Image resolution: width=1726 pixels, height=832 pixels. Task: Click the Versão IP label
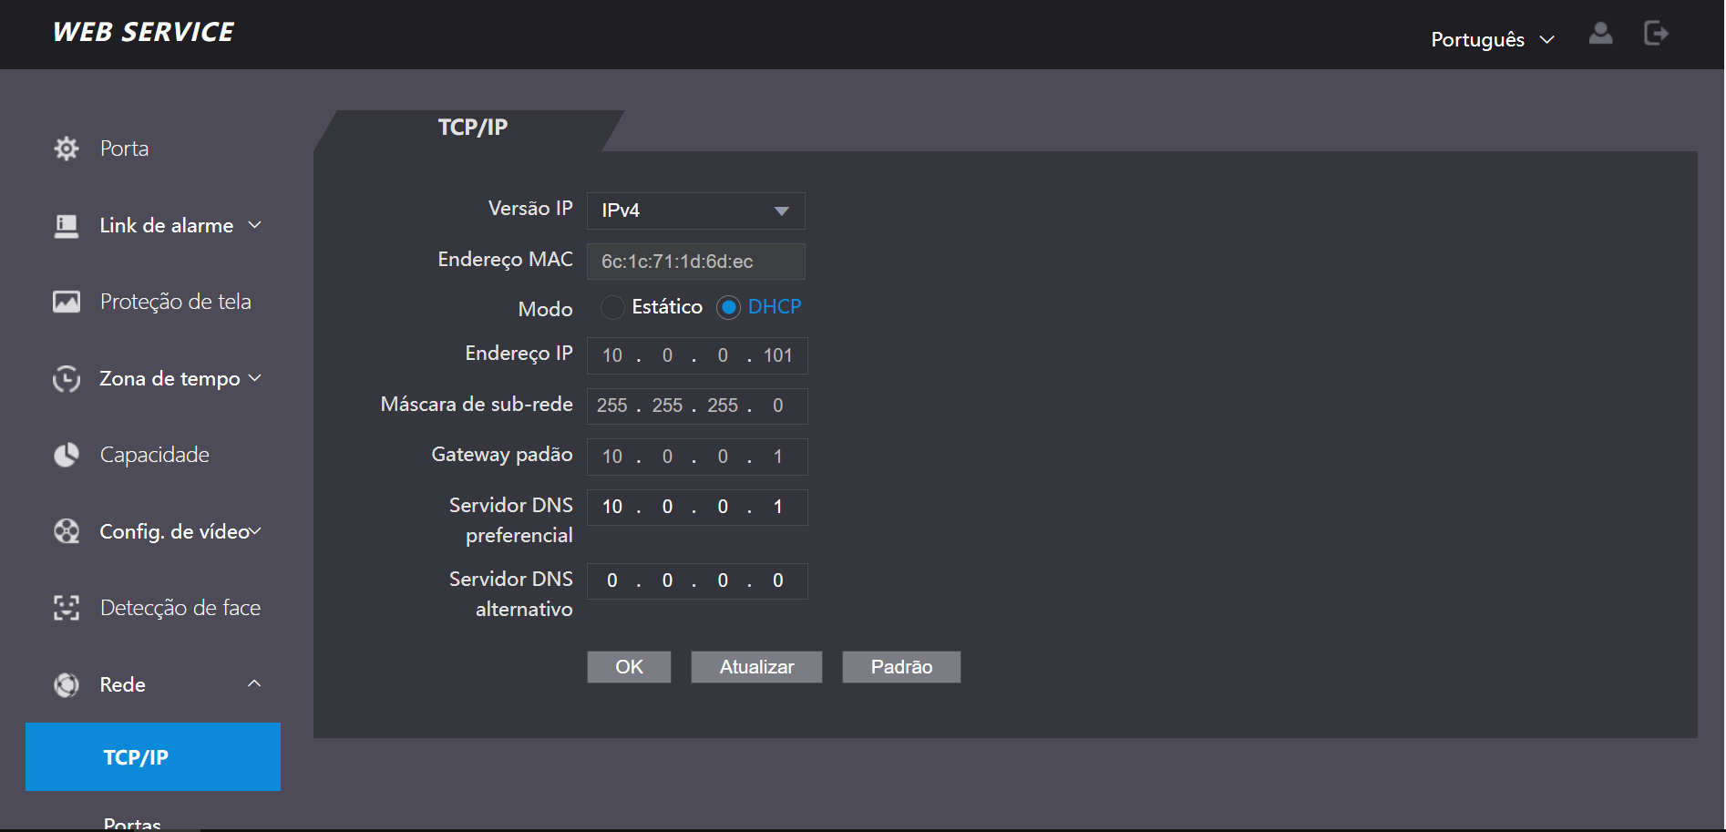(x=530, y=209)
